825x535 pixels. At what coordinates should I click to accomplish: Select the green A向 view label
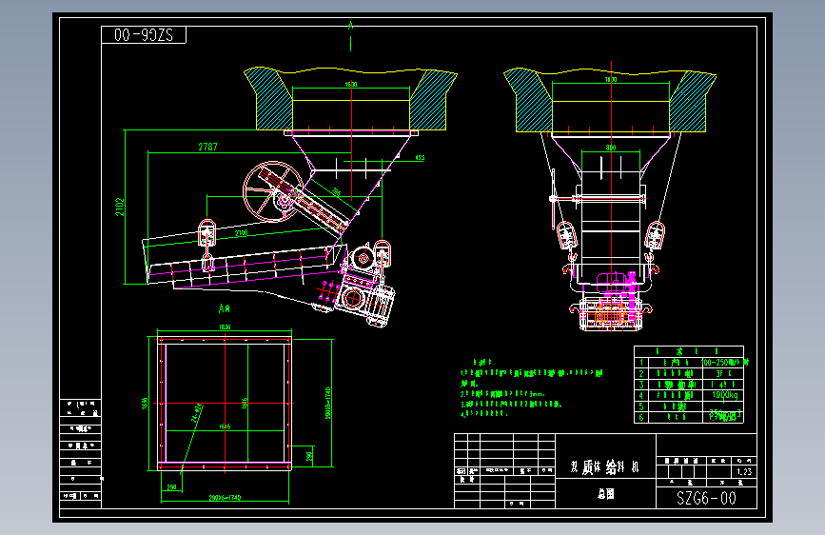[x=225, y=308]
